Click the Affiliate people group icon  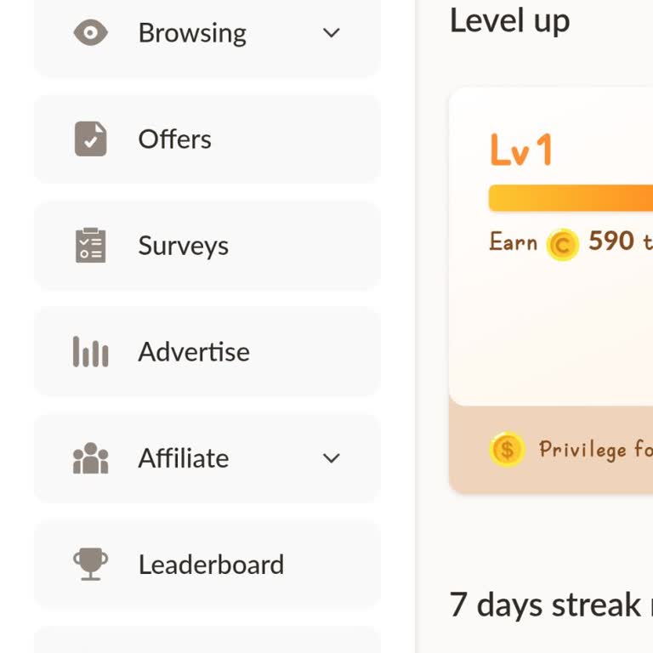tap(90, 458)
